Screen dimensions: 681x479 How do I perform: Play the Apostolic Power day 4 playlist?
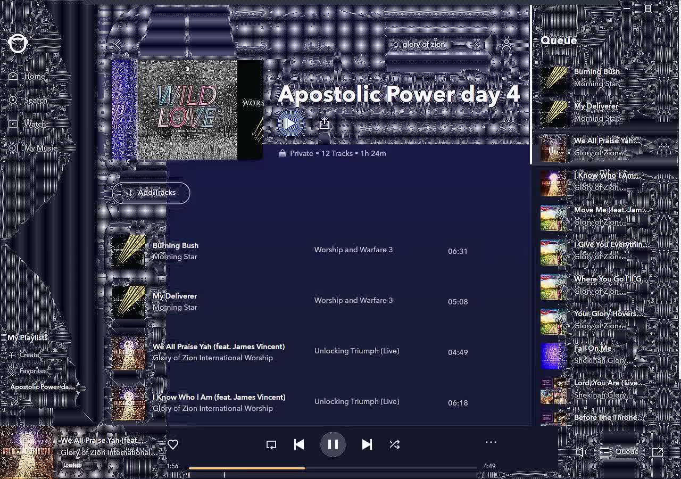(290, 123)
